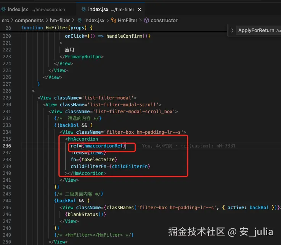Viewport: 281px width, 245px height.
Task: Toggle Match Case (Aa) in find widget
Action: coord(278,30)
